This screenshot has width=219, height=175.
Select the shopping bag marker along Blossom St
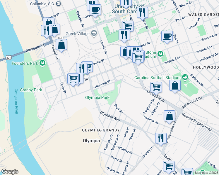tap(61, 45)
